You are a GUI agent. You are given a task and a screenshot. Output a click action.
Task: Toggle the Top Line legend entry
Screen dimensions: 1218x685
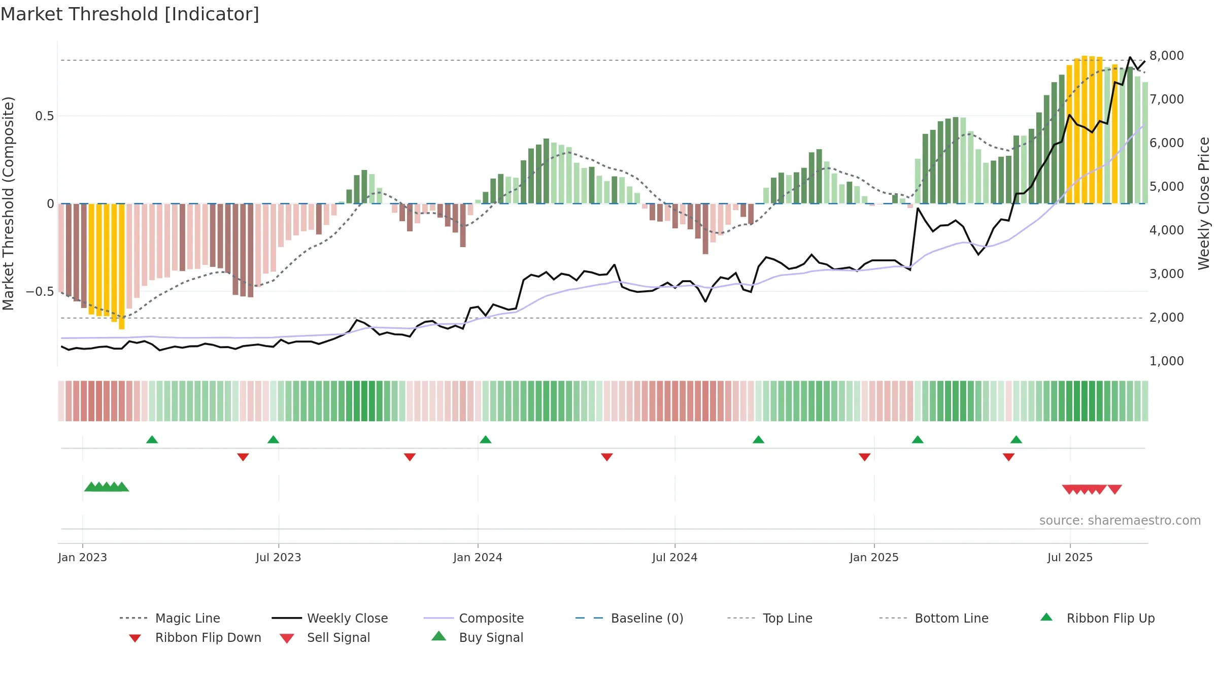[x=770, y=618]
